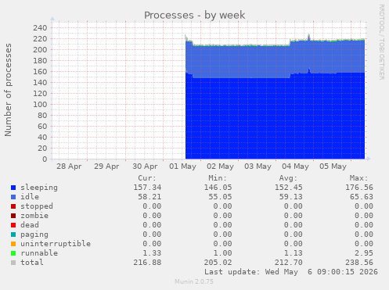
Task: Click the 60 y-axis tick label
Action: 42,127
